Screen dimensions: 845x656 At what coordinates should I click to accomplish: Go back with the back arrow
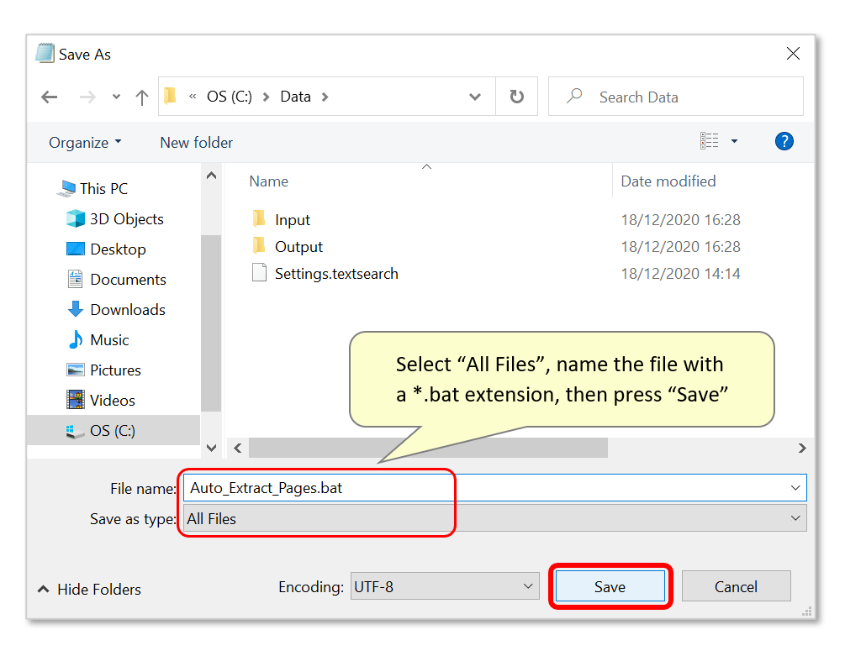click(49, 97)
